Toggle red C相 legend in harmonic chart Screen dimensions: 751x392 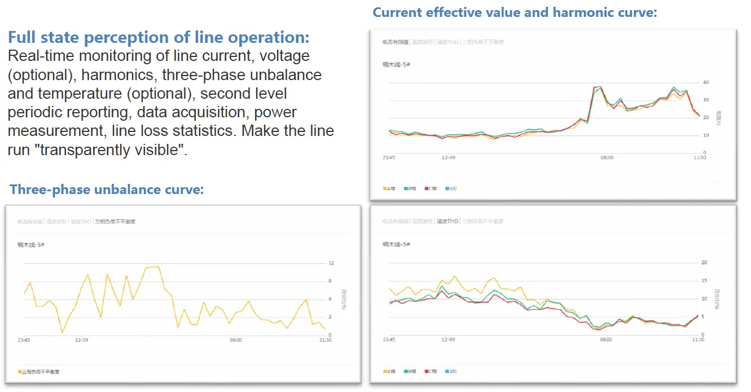431,371
